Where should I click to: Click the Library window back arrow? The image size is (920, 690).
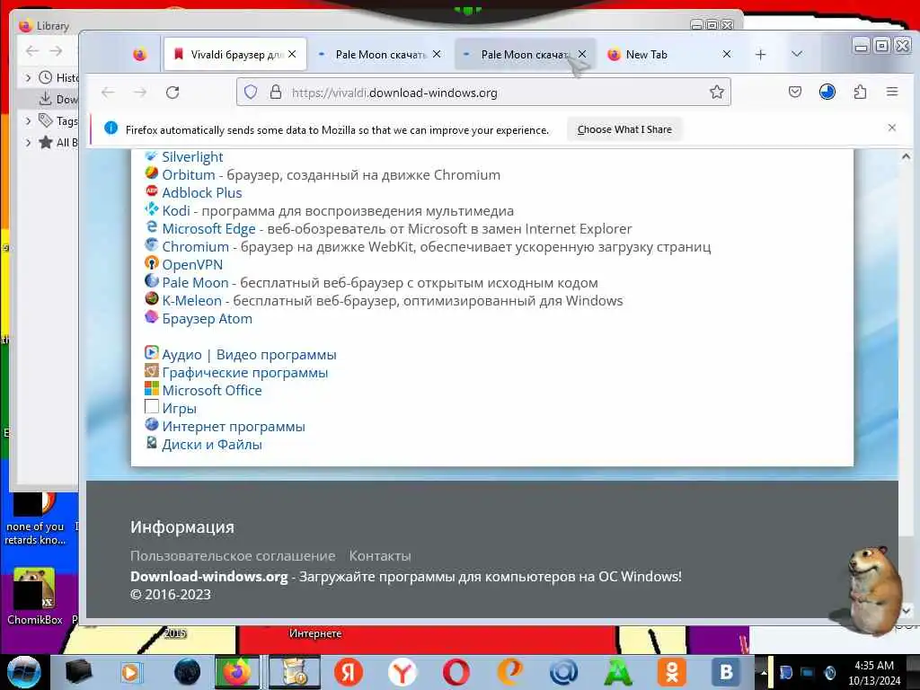[32, 51]
